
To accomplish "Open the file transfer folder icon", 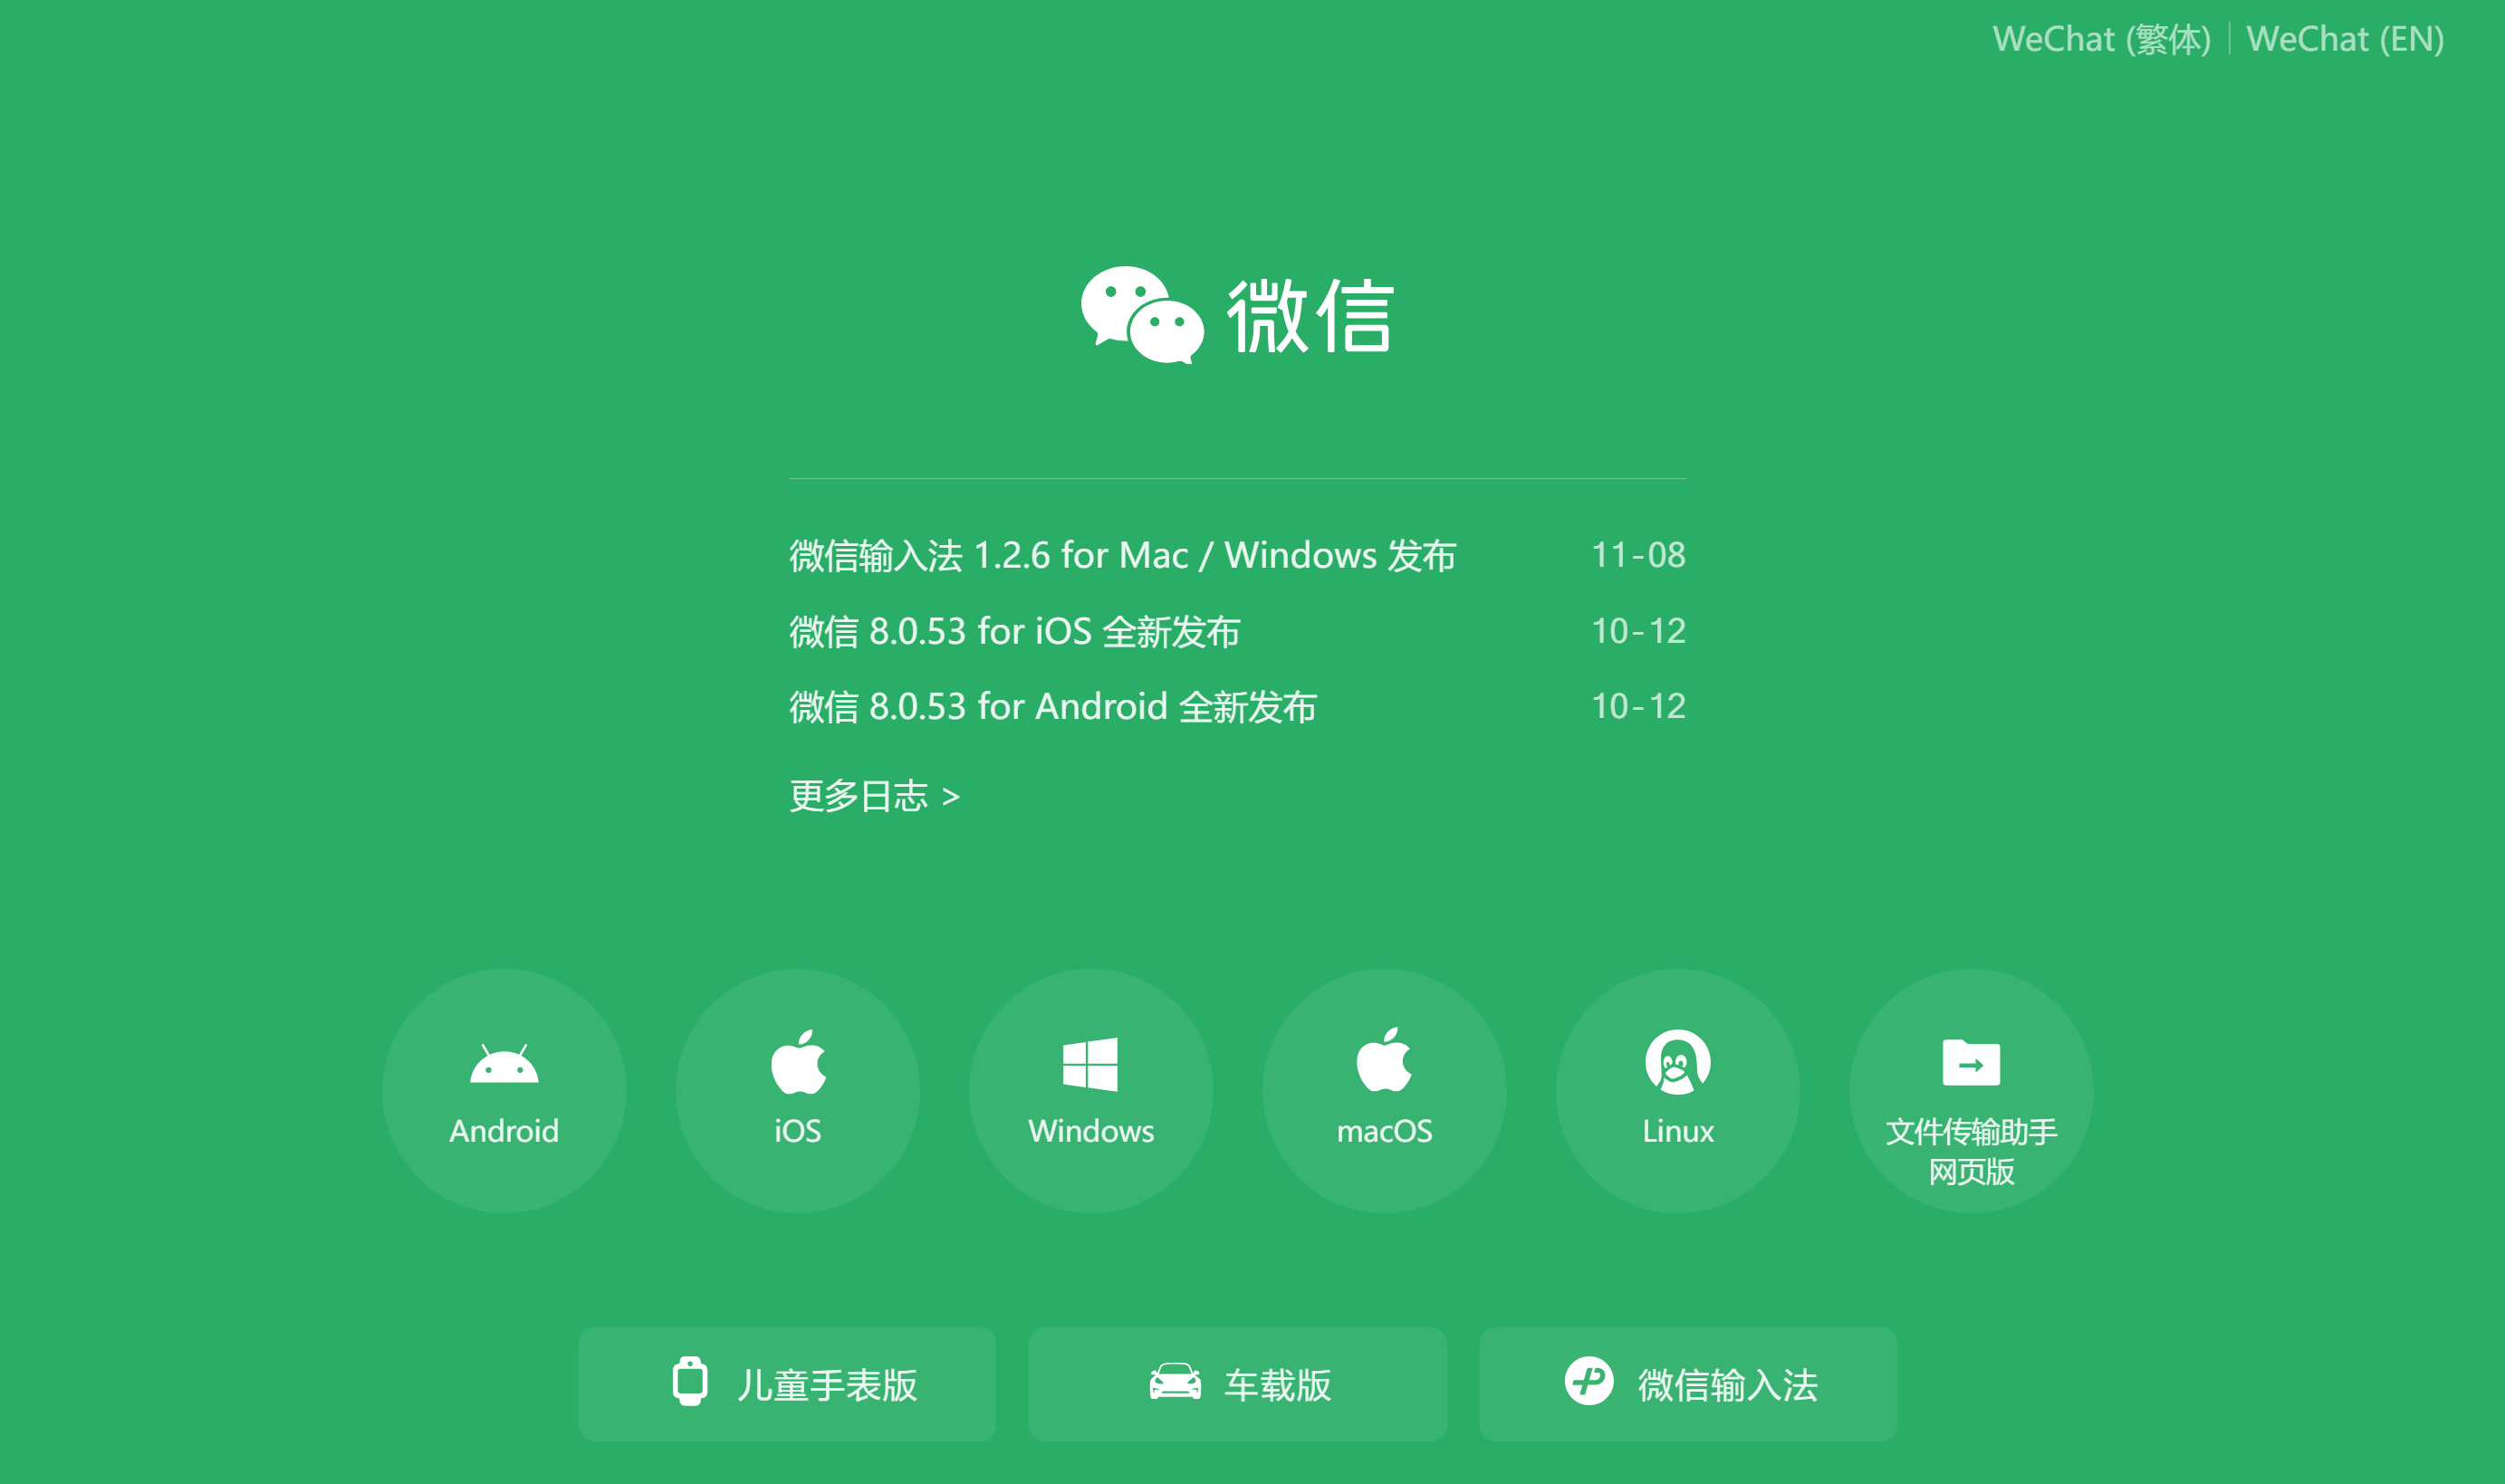I will tap(1971, 1062).
